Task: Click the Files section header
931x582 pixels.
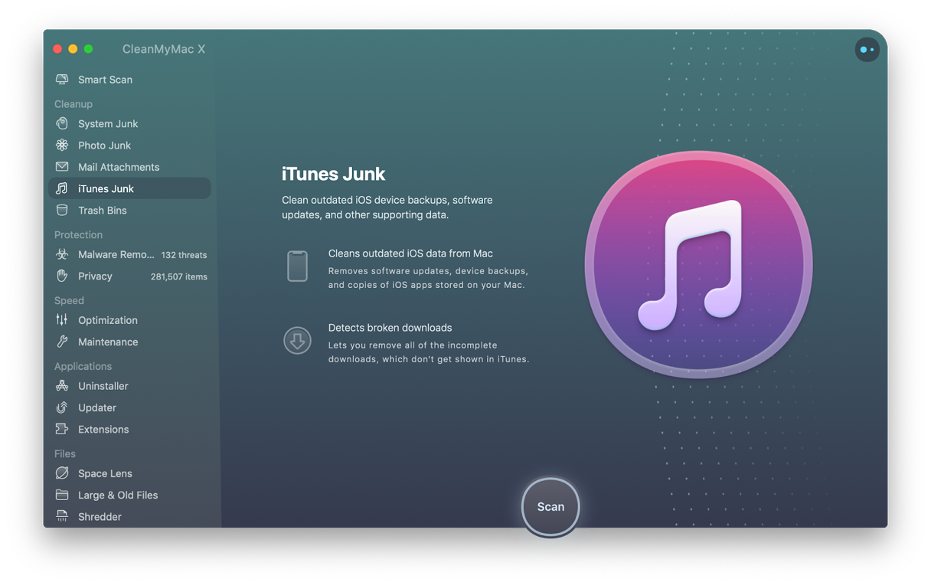Action: pyautogui.click(x=65, y=453)
